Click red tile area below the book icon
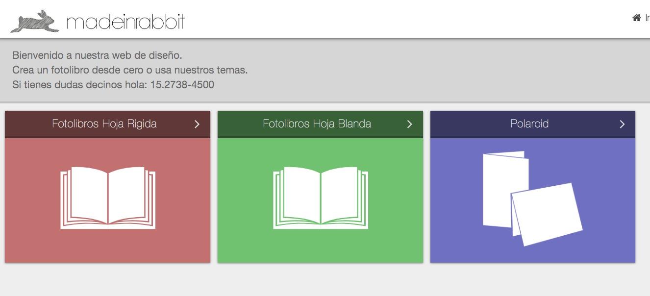650x296 pixels. pyautogui.click(x=108, y=247)
